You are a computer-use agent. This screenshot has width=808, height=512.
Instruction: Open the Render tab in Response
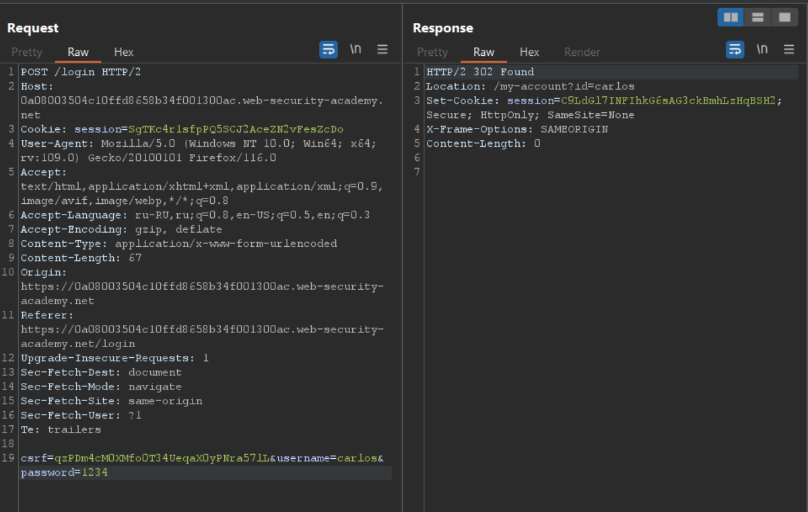(582, 52)
